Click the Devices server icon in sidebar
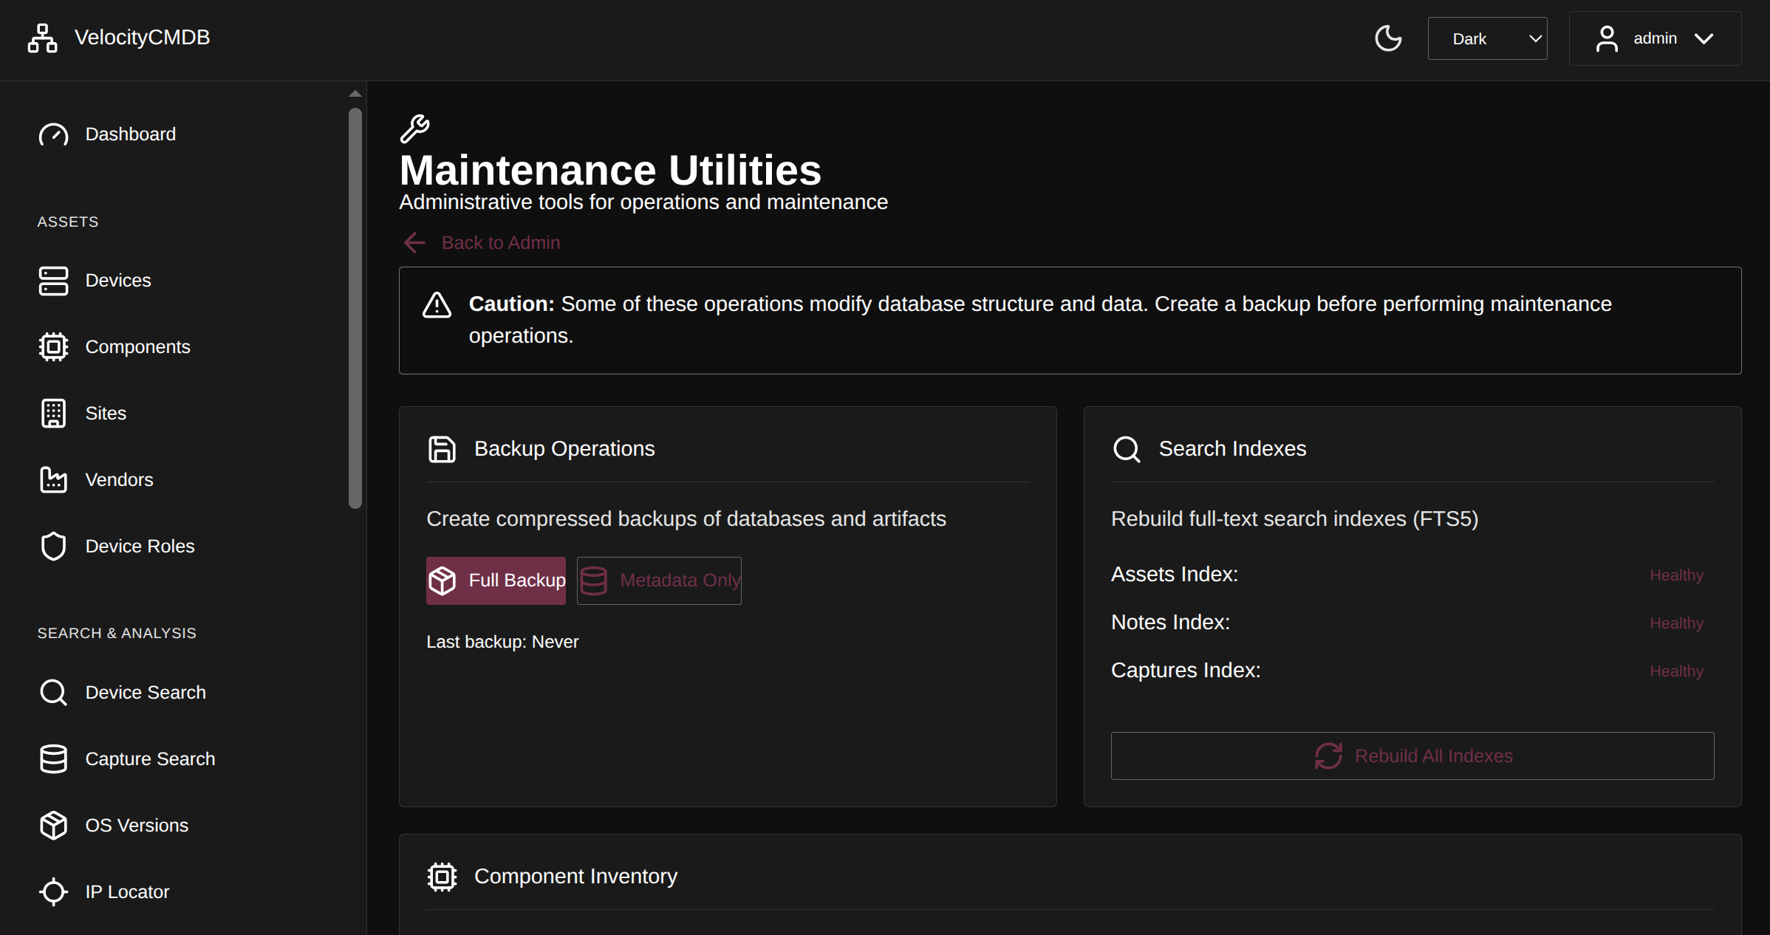Viewport: 1770px width, 935px height. pos(53,281)
